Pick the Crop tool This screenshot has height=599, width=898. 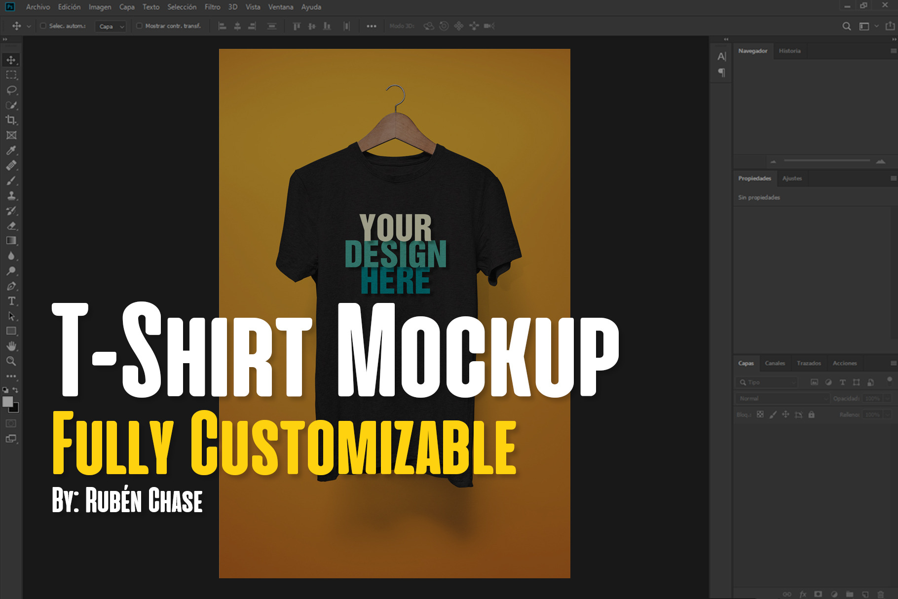[x=11, y=120]
